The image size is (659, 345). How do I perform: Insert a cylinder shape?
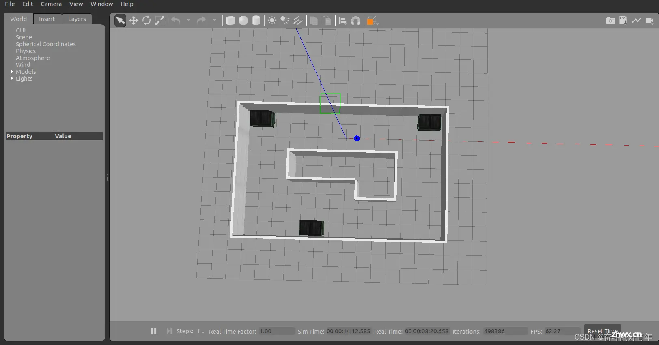(x=256, y=20)
